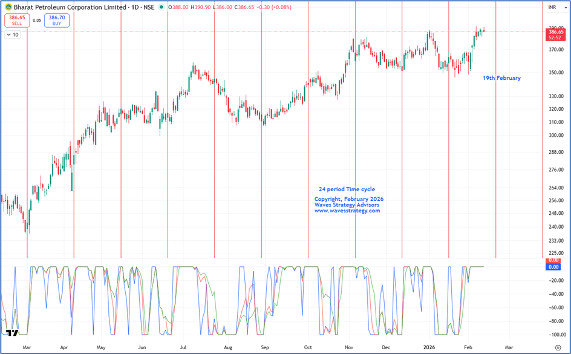Screen dimensions: 571x354
Task: Click the 300.00 price scale label
Action: point(556,135)
